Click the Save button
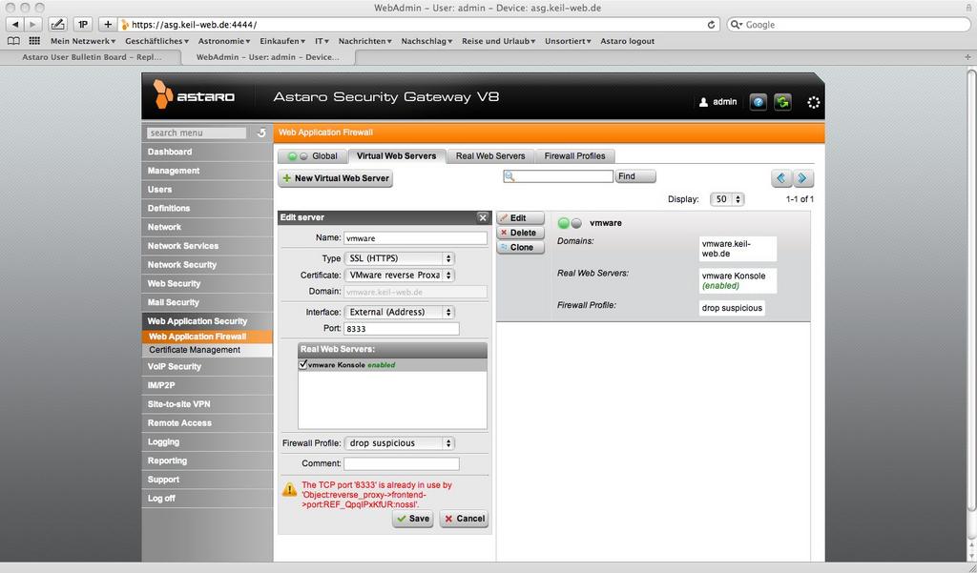 [412, 519]
